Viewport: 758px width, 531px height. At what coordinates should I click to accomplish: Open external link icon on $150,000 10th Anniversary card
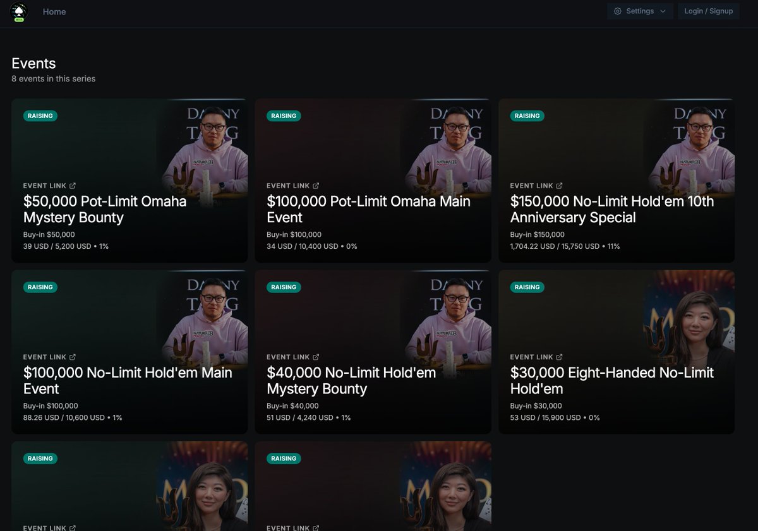click(x=560, y=186)
